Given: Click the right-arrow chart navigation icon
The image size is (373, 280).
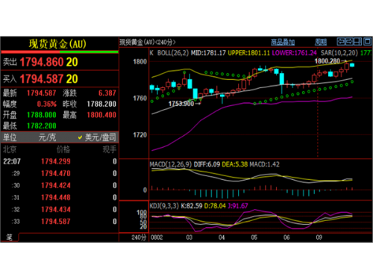Looking at the screenshot, I should coord(349,41).
